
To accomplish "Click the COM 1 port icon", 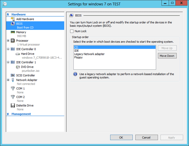I will pyautogui.click(x=13, y=89).
